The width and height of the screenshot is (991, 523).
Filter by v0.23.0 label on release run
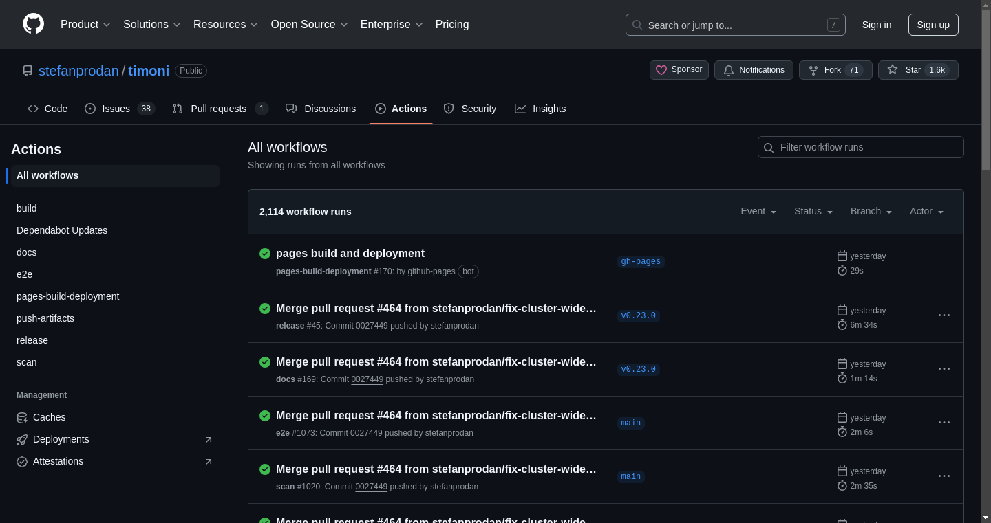639,316
